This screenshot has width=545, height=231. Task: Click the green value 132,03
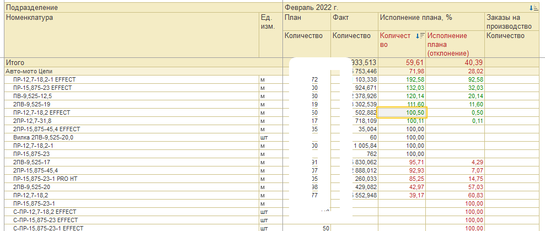[x=415, y=88]
